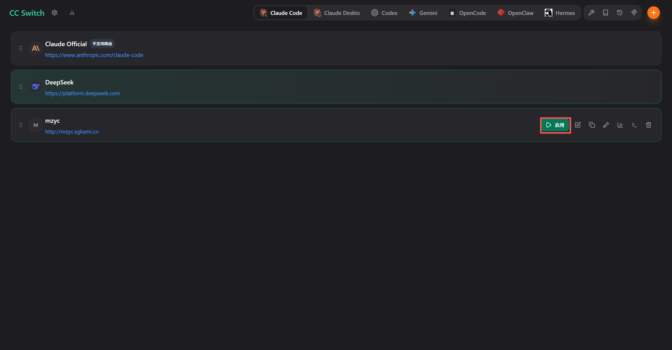Open the mzyc.sgkami.cn link
The width and height of the screenshot is (672, 350).
[72, 132]
